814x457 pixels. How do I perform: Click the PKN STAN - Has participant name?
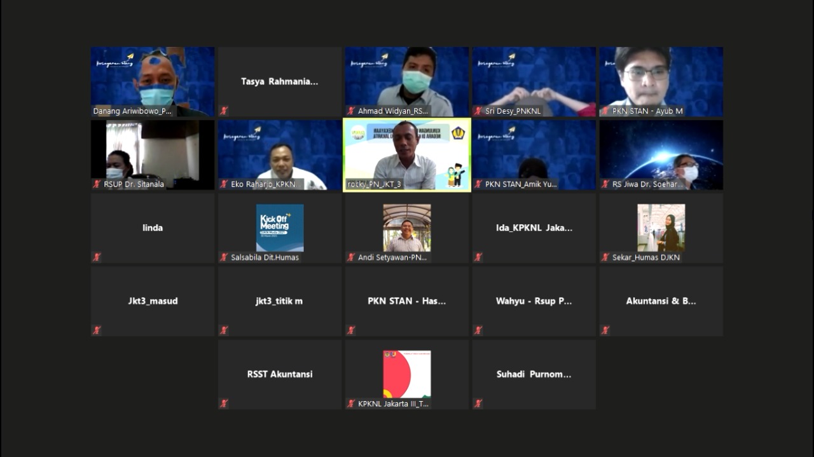pos(407,301)
